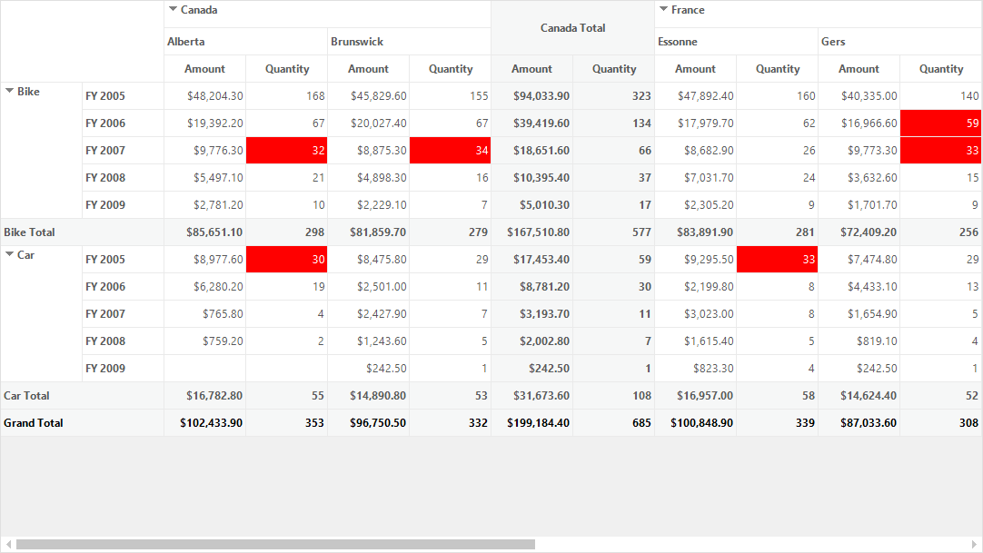Click the $31,673.60 Car Total cell
This screenshot has width=983, height=553.
pyautogui.click(x=532, y=396)
